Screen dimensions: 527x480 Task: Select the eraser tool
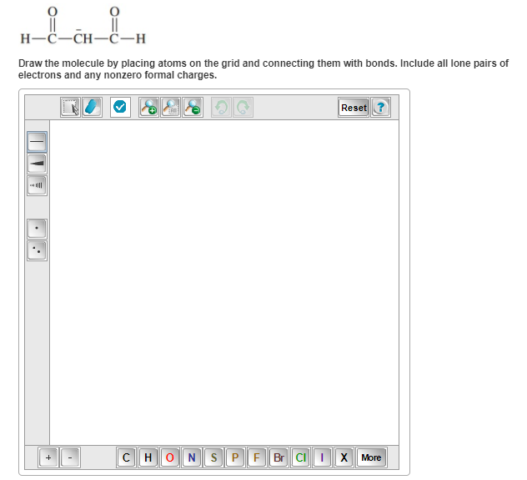coord(92,108)
